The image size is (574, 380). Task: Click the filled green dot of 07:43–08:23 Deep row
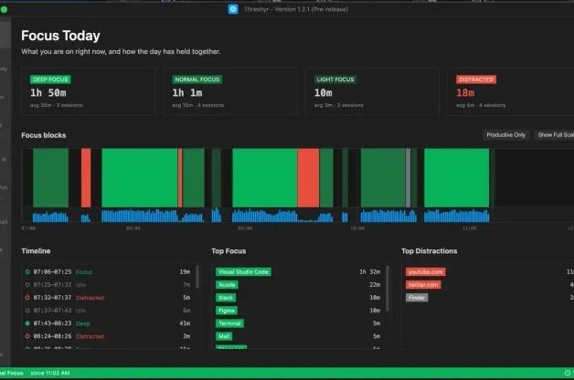click(27, 323)
